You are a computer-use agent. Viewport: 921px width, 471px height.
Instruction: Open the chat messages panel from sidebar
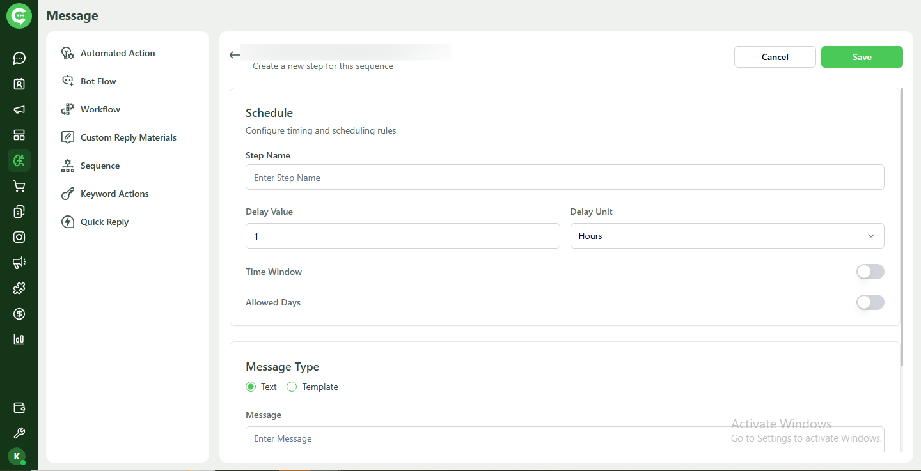coord(19,58)
